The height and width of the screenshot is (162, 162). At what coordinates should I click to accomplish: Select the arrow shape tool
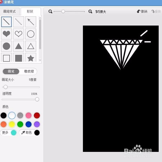[x=31, y=22]
